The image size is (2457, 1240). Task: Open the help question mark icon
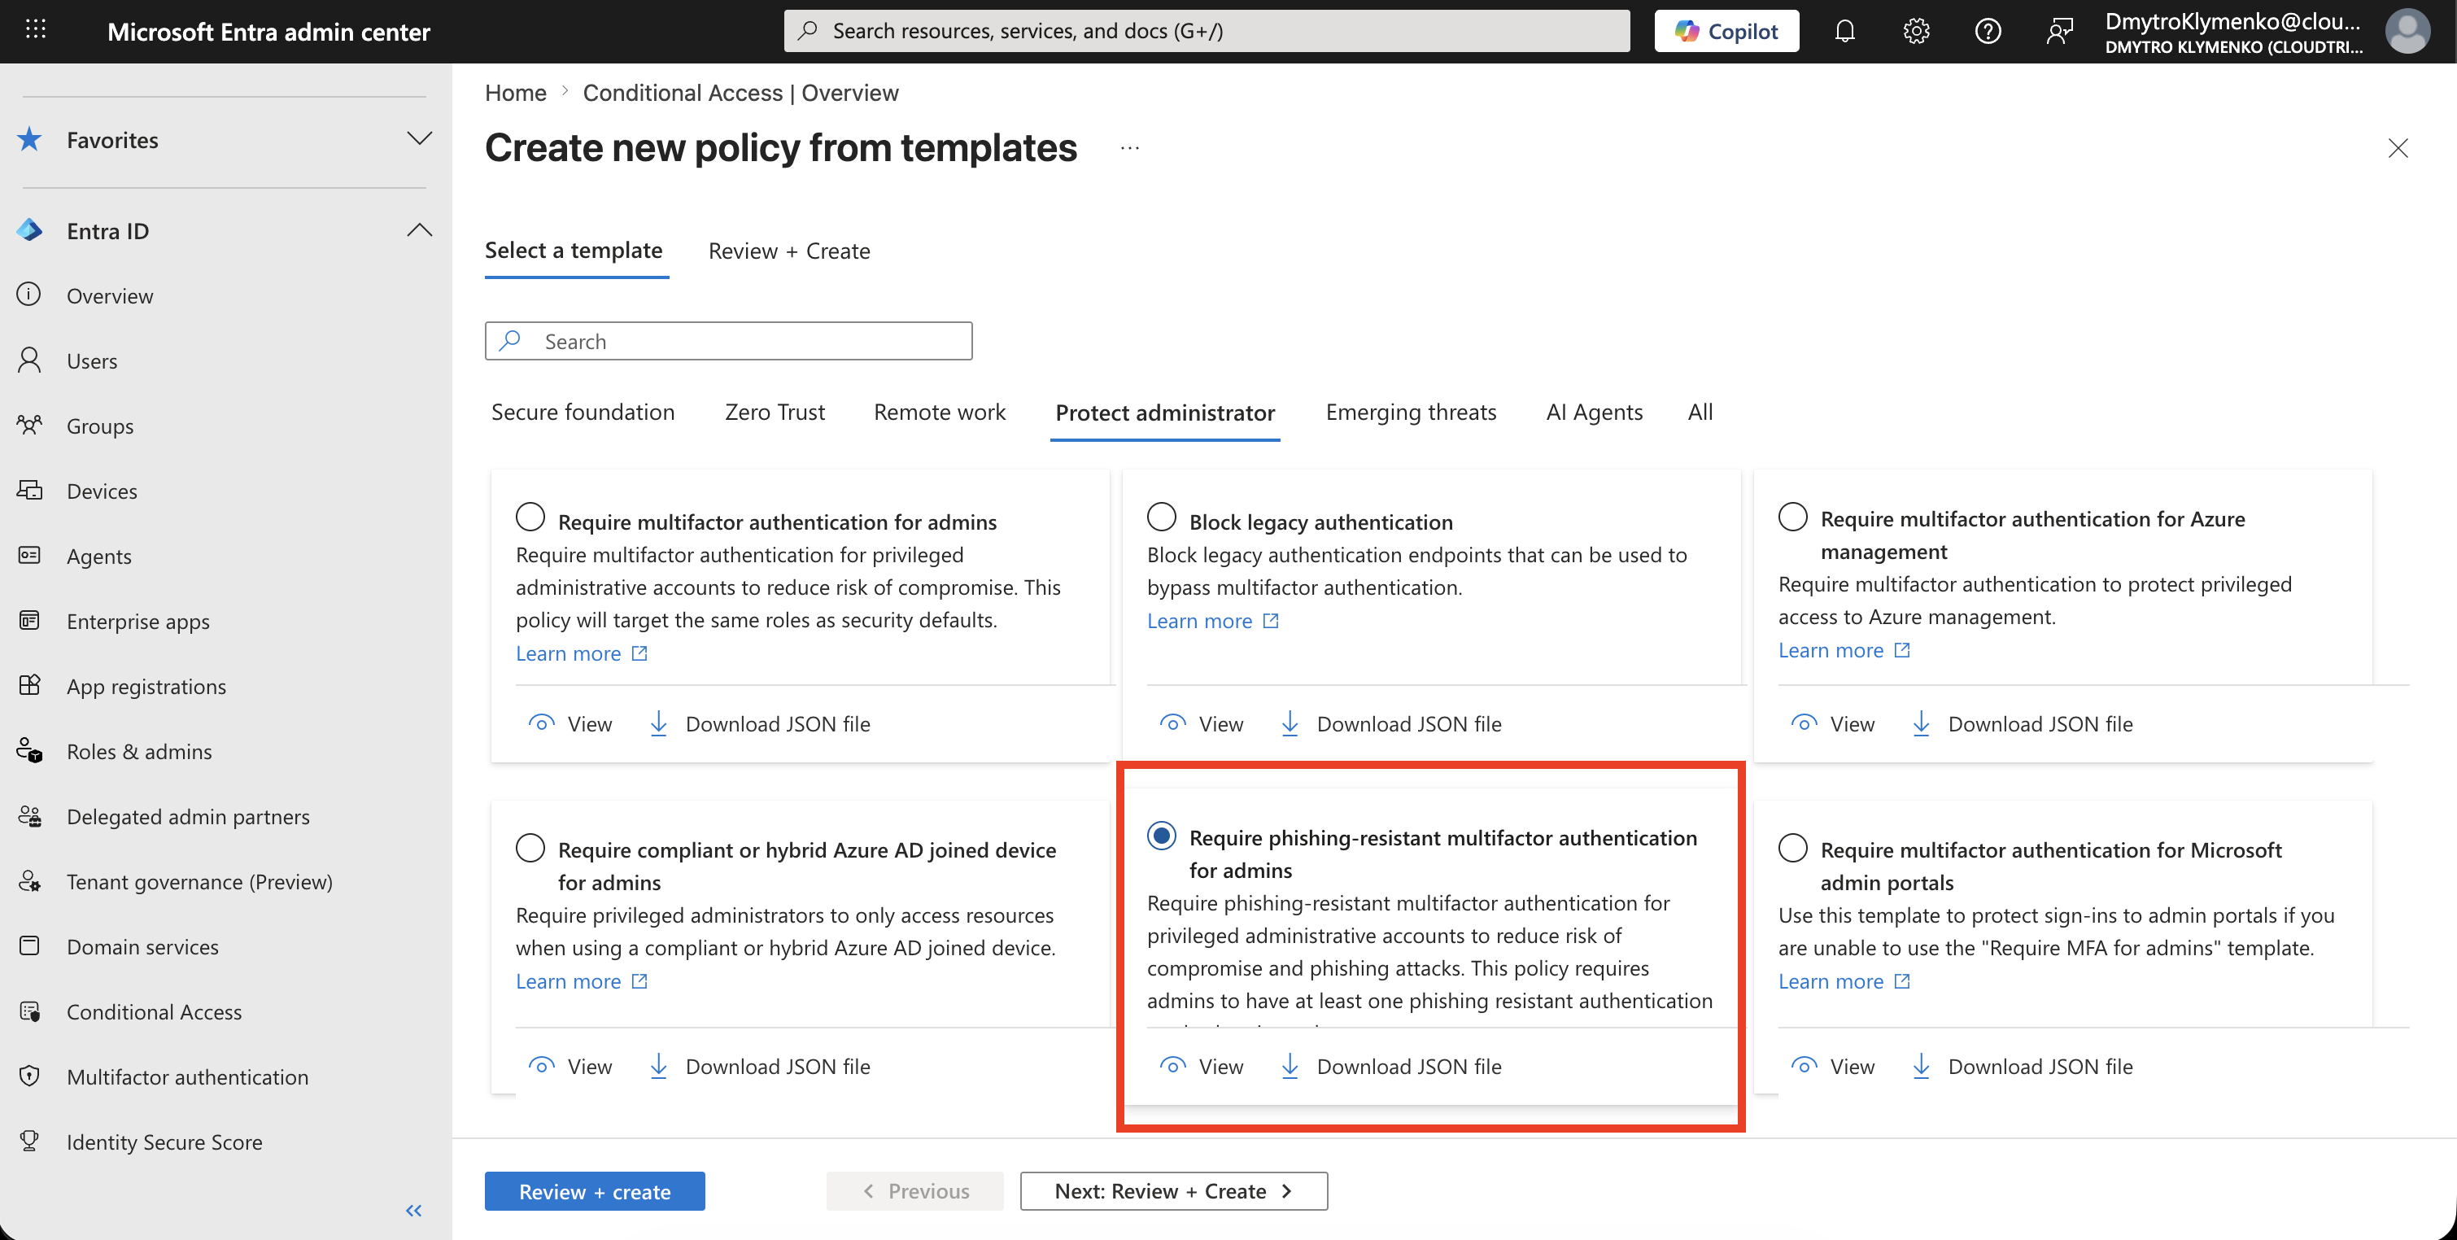tap(1987, 31)
